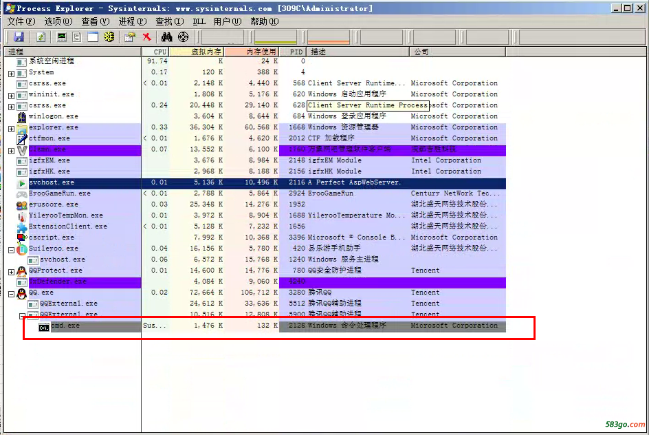Toggle the Show Process Tree icon

77,37
